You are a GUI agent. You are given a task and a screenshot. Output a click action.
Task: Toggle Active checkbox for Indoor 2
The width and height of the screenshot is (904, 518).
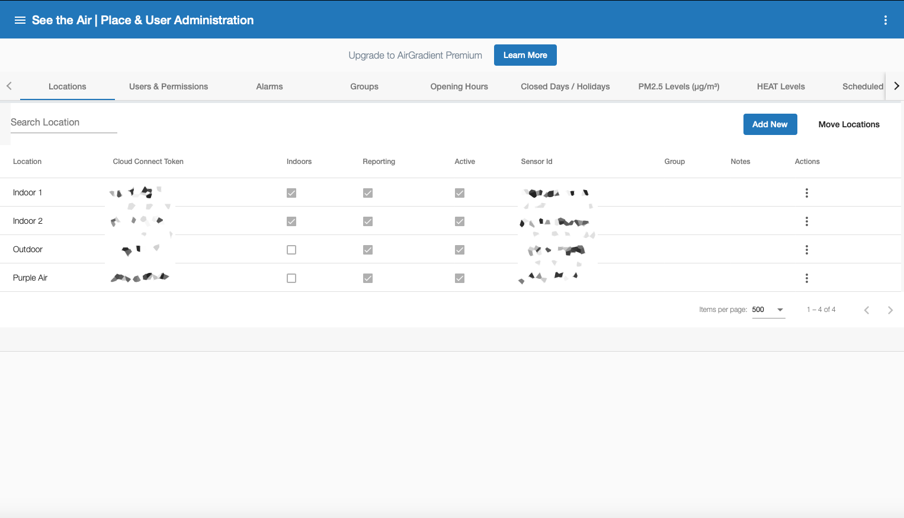point(460,221)
